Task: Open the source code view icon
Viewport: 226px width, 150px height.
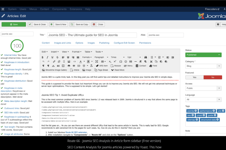Action: click(75, 61)
